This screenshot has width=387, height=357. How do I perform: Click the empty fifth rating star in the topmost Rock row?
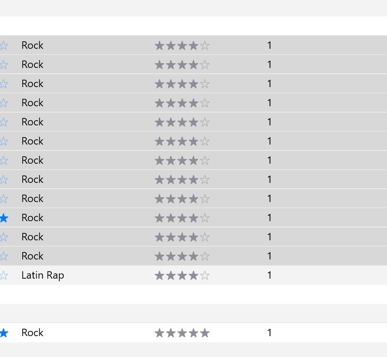[x=205, y=46]
